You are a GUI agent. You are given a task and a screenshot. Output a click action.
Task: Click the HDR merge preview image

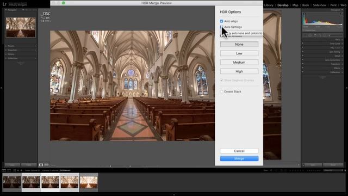coord(132,86)
